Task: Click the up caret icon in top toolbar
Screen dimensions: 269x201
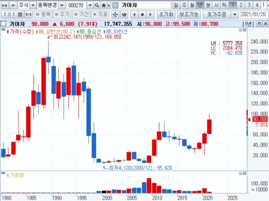Action: tap(13, 5)
